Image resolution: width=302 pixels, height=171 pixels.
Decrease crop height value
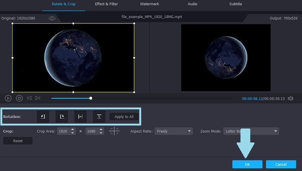(x=101, y=133)
